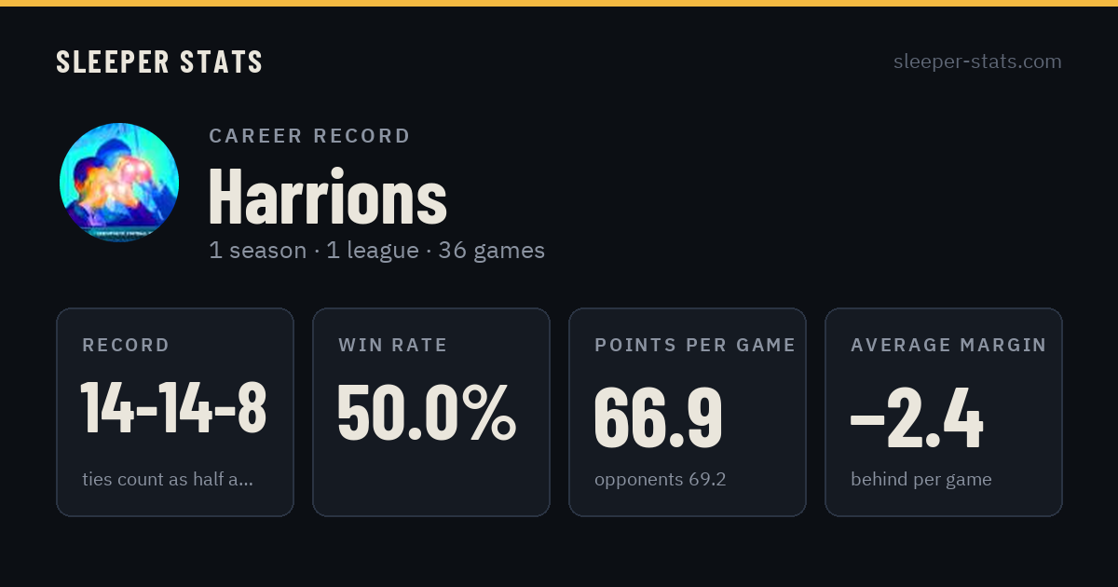Click the CAREER RECORD label
Image resolution: width=1118 pixels, height=587 pixels.
point(310,136)
